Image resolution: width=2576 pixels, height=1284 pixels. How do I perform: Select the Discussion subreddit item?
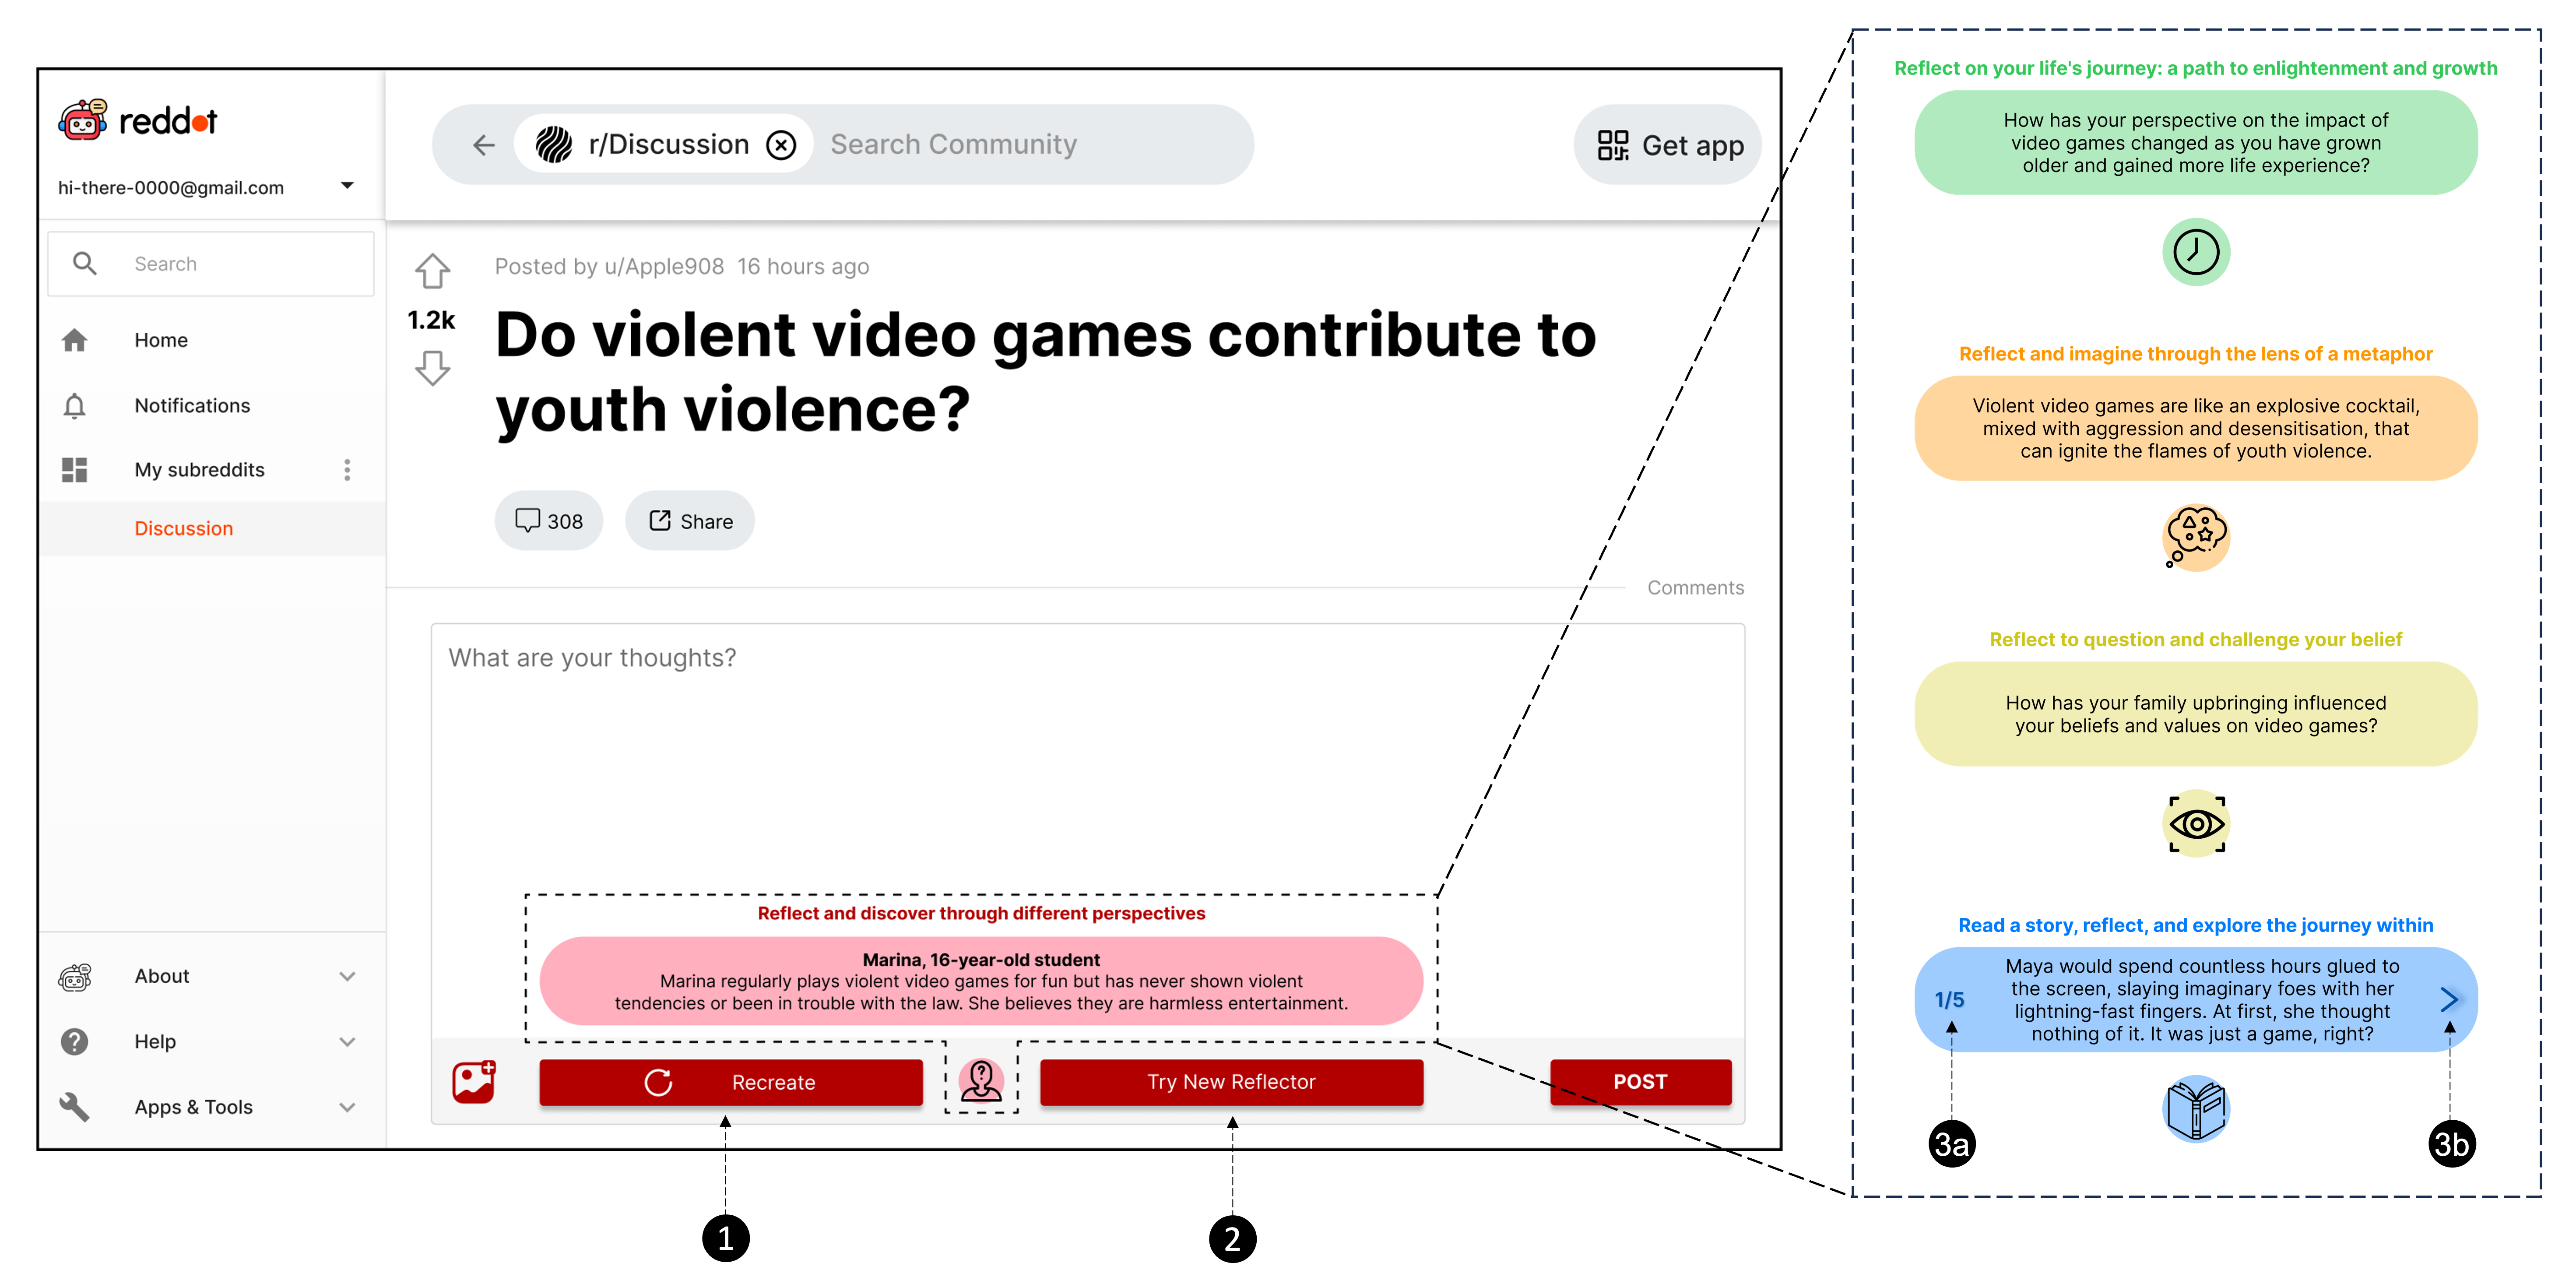(184, 528)
